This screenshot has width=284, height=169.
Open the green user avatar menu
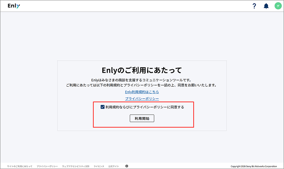point(278,6)
